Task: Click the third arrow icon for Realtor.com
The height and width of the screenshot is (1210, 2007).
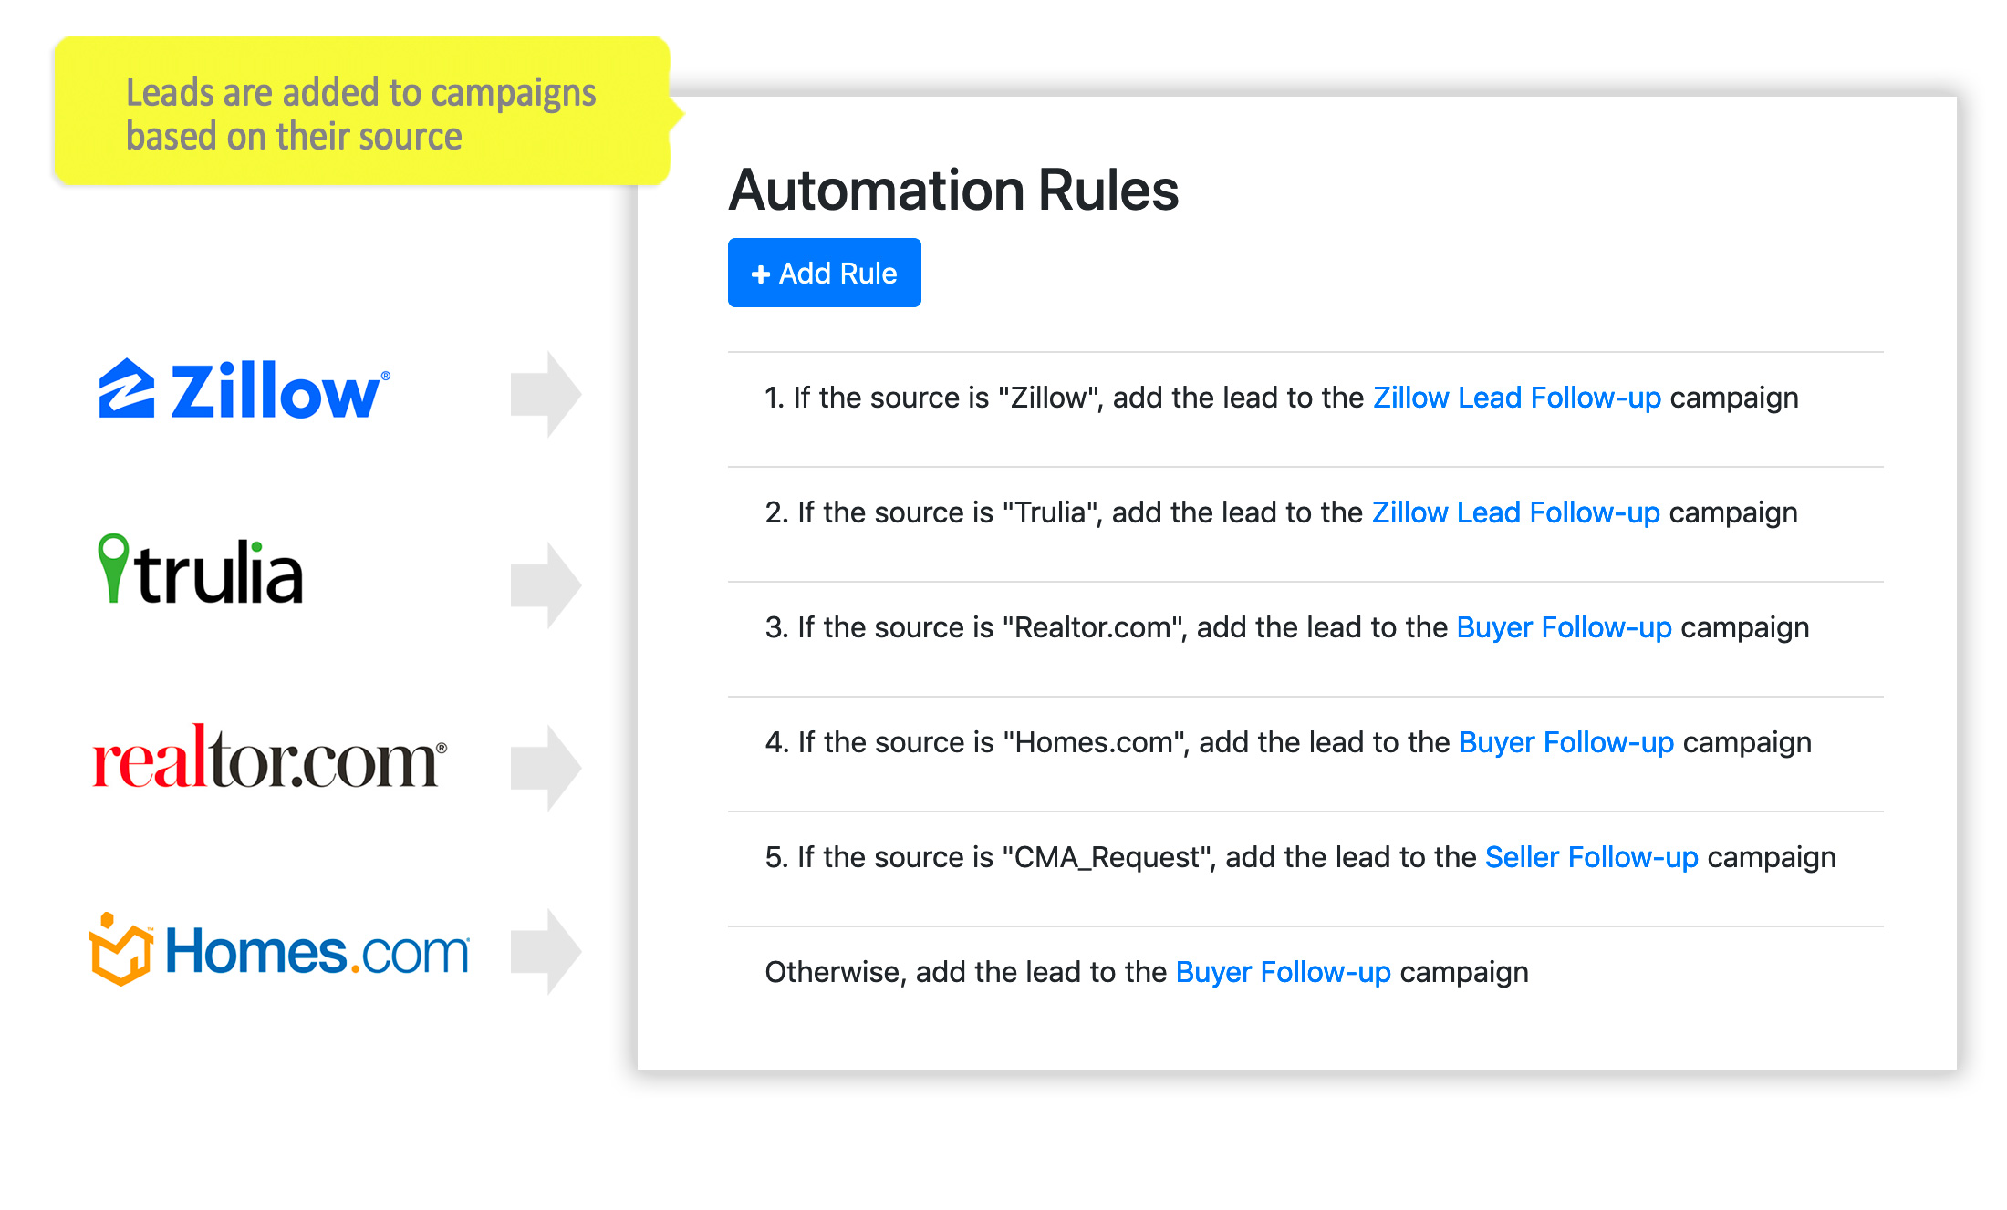Action: 549,759
